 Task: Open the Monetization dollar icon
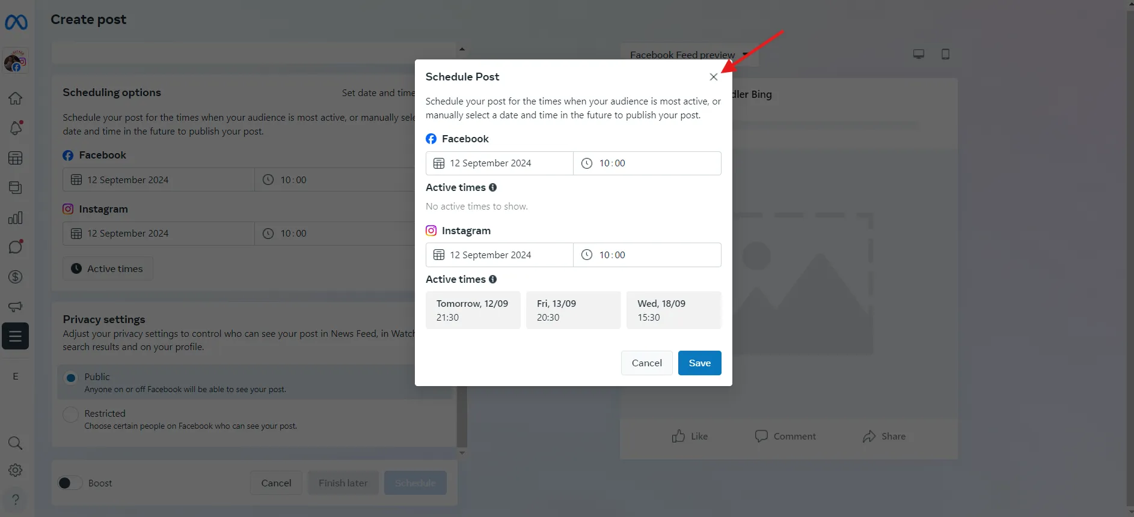(16, 277)
